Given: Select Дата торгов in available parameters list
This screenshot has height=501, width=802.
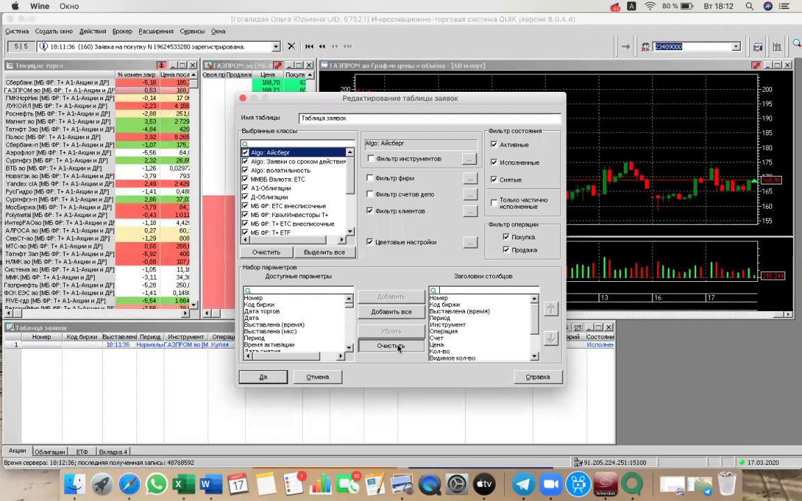Looking at the screenshot, I should click(262, 311).
